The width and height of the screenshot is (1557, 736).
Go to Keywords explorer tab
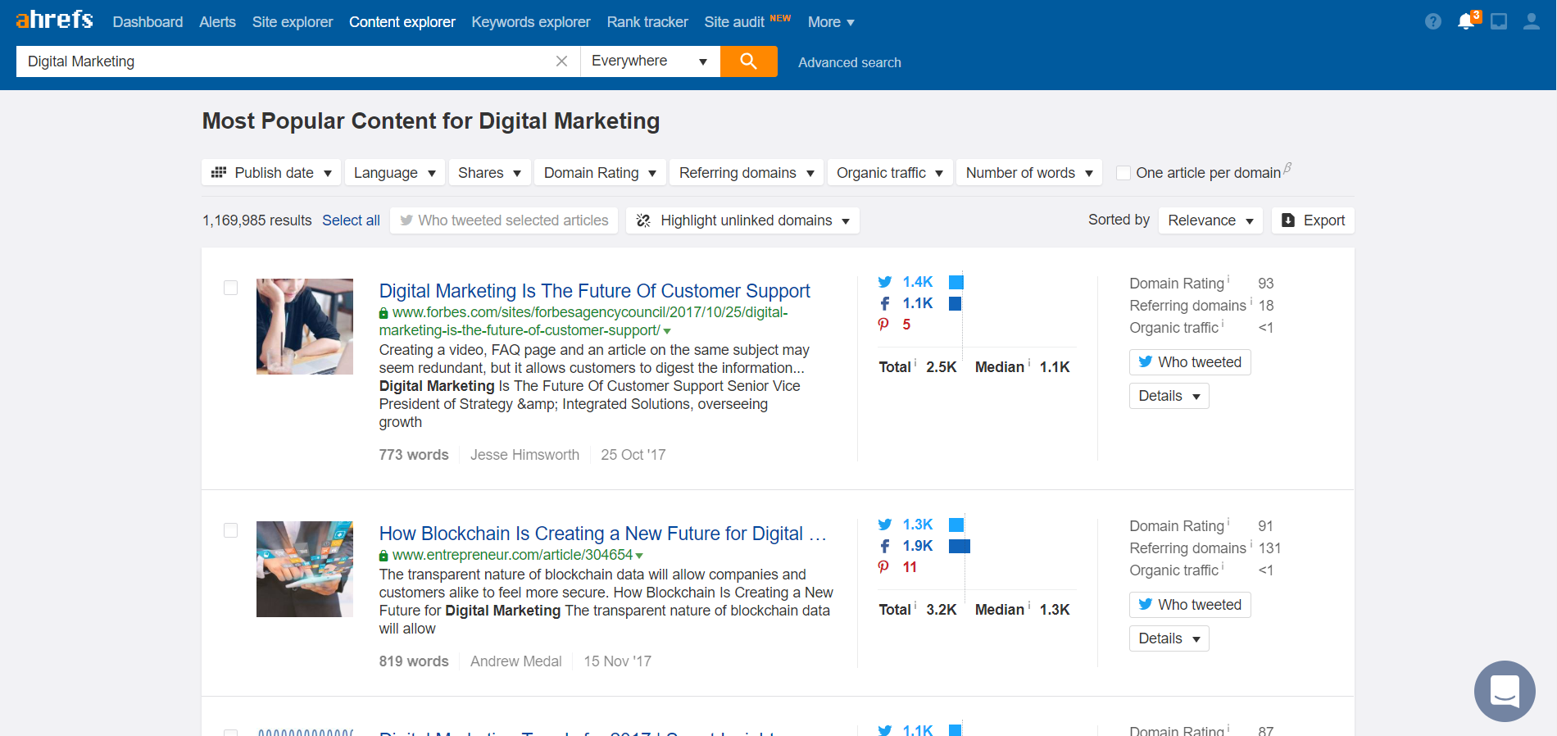[x=530, y=22]
